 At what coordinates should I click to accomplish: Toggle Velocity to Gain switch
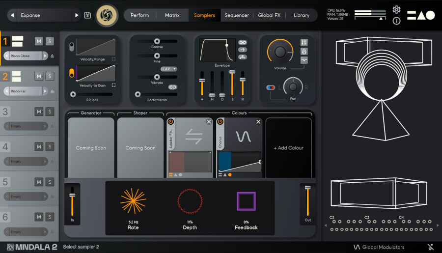[x=72, y=73]
